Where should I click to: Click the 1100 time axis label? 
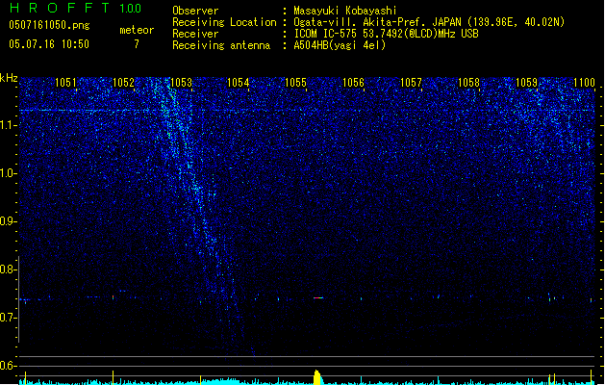tap(584, 83)
